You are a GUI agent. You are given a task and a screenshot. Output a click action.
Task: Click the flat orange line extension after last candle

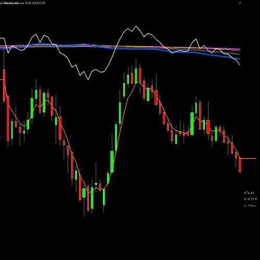(x=249, y=159)
